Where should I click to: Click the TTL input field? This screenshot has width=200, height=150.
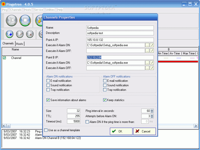[74, 116]
